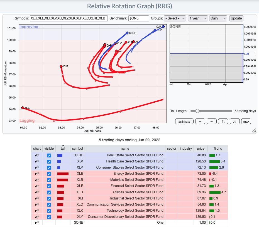Click the Utilities Select Sector SPDR Fund name

tap(138, 192)
